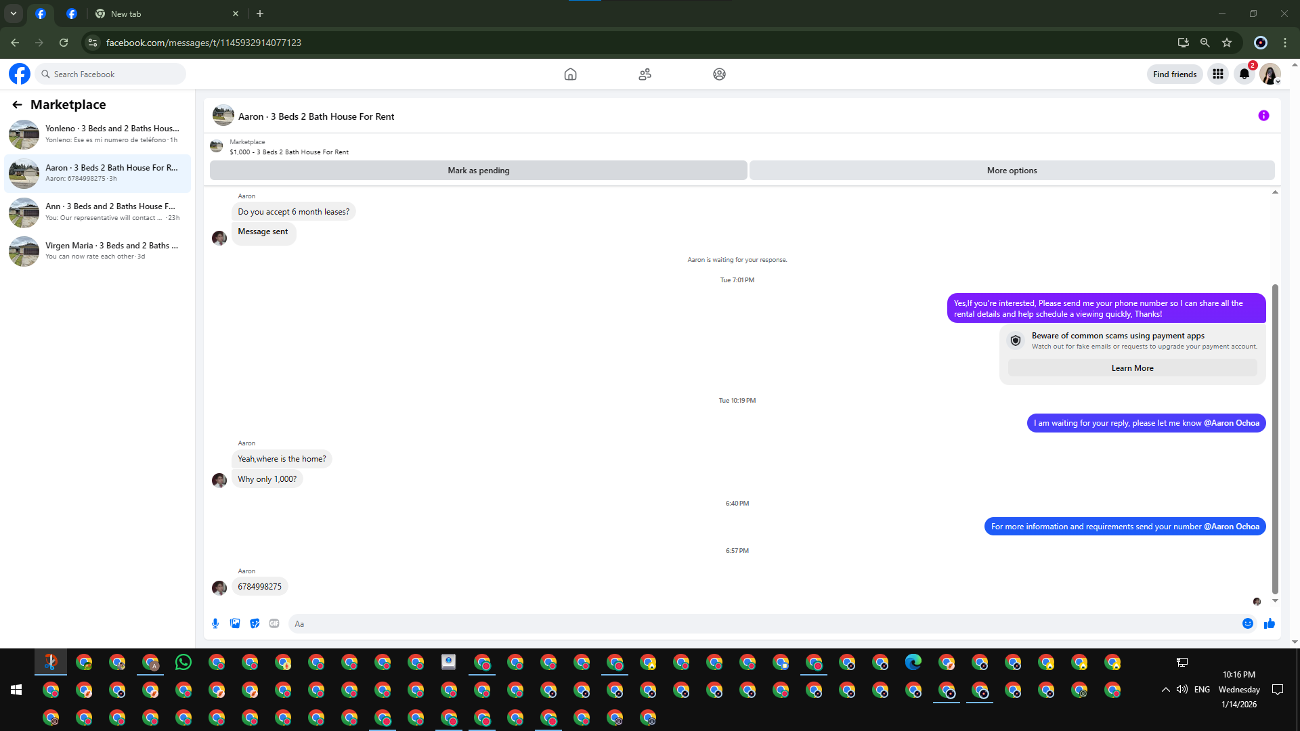
Task: Open the emoji picker in message box
Action: (1248, 623)
